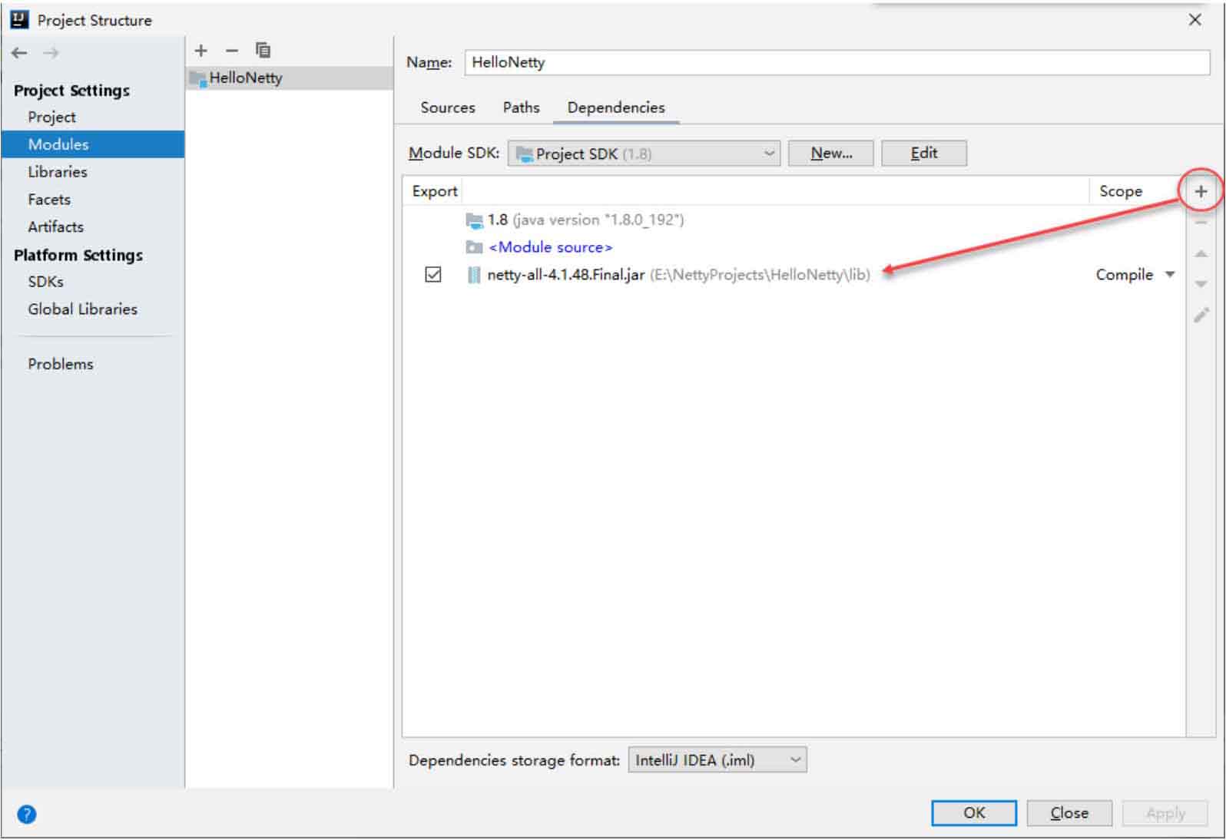
Task: Move dependency down with arrow icon
Action: (x=1201, y=284)
